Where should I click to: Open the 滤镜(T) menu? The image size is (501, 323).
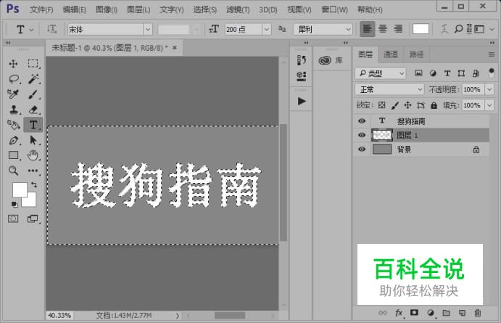(x=238, y=9)
